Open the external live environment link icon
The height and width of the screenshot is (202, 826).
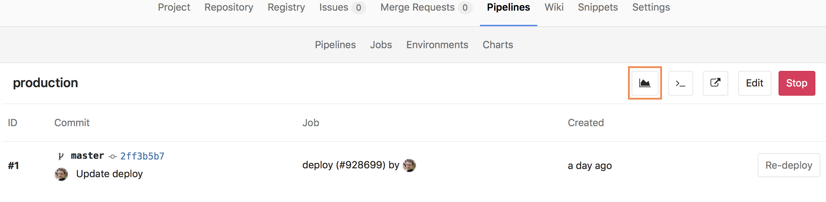coord(715,83)
